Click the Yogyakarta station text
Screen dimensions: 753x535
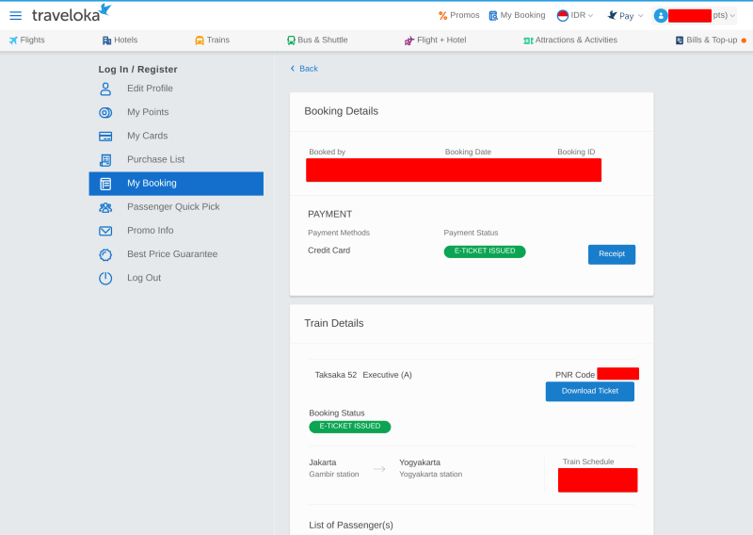tap(431, 475)
